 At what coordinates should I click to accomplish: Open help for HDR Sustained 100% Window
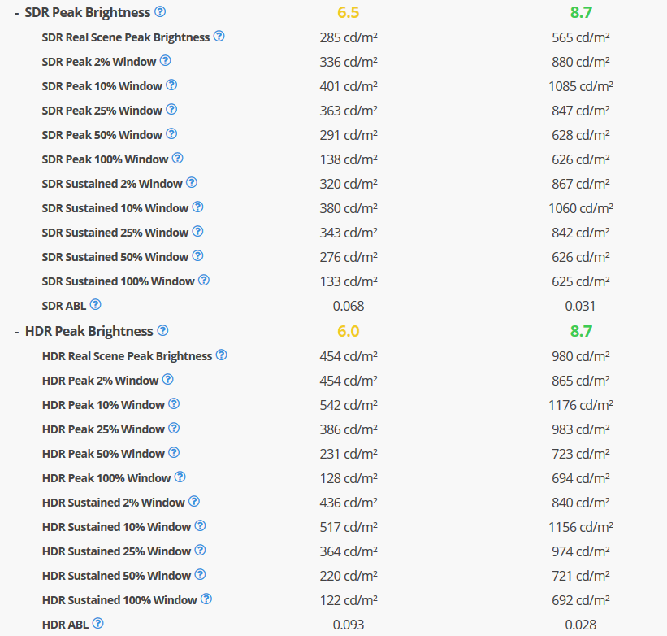pos(206,599)
